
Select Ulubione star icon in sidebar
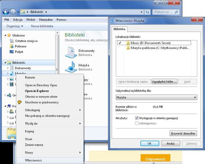pyautogui.click(x=9, y=35)
